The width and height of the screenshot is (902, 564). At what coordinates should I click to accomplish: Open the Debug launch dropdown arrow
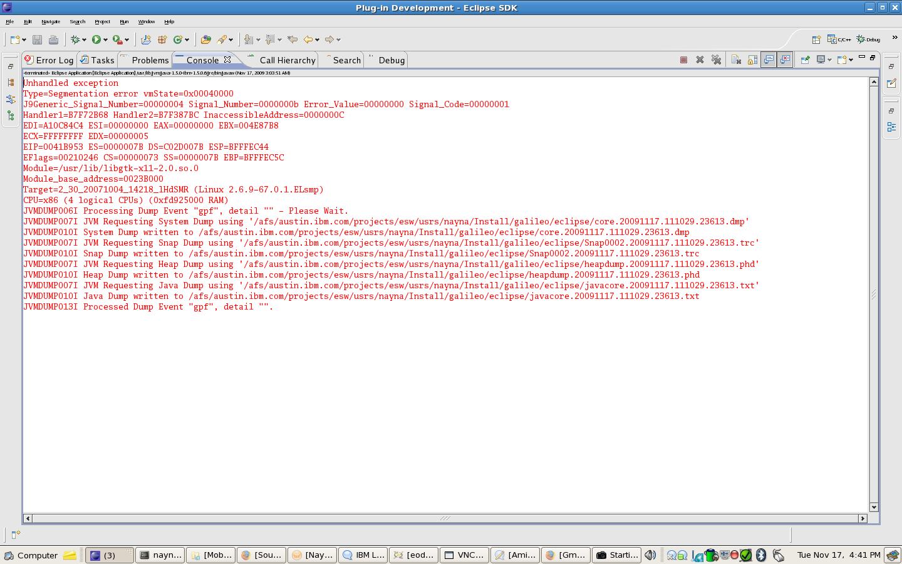click(84, 40)
